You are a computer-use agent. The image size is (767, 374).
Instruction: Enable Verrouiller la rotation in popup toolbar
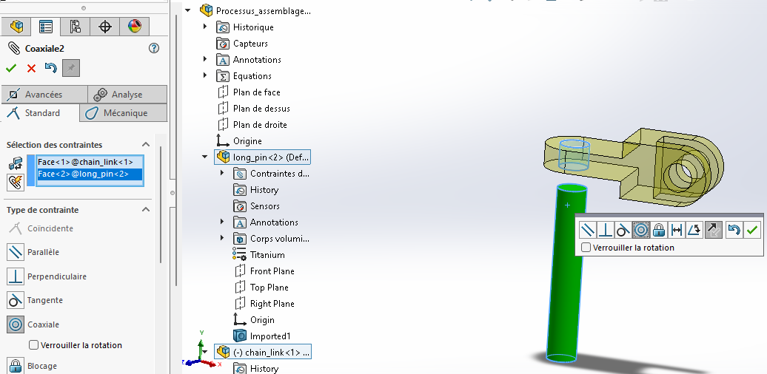(586, 248)
